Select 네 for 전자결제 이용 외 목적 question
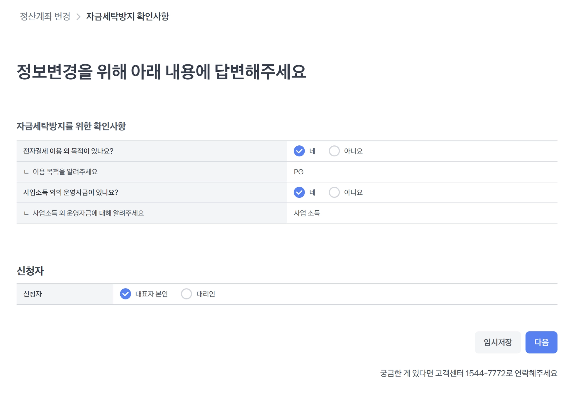576x394 pixels. (x=299, y=151)
